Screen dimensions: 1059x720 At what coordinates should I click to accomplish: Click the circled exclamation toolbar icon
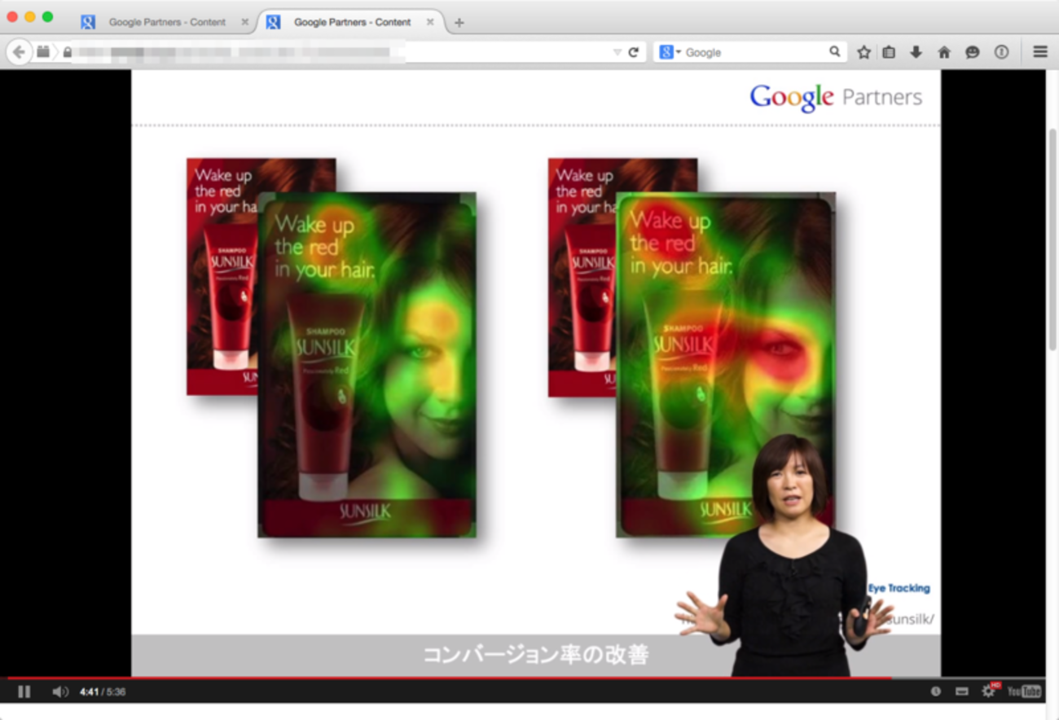pos(1001,52)
